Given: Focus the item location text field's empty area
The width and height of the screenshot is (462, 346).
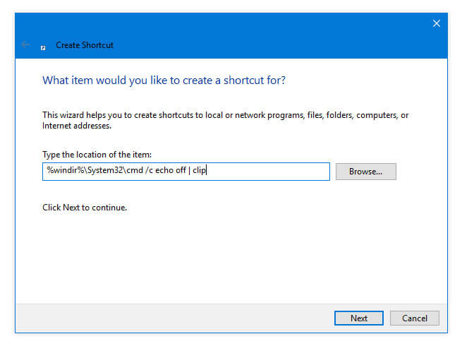Looking at the screenshot, I should tap(267, 172).
